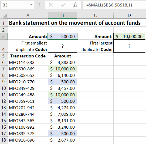Select cell D3 showing $10,000.00
The width and height of the screenshot is (146, 144).
coord(129,36)
